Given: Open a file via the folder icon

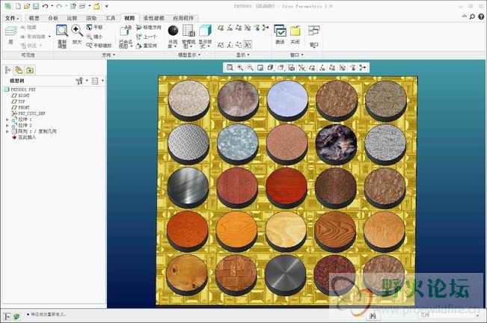Looking at the screenshot, I should [x=27, y=6].
